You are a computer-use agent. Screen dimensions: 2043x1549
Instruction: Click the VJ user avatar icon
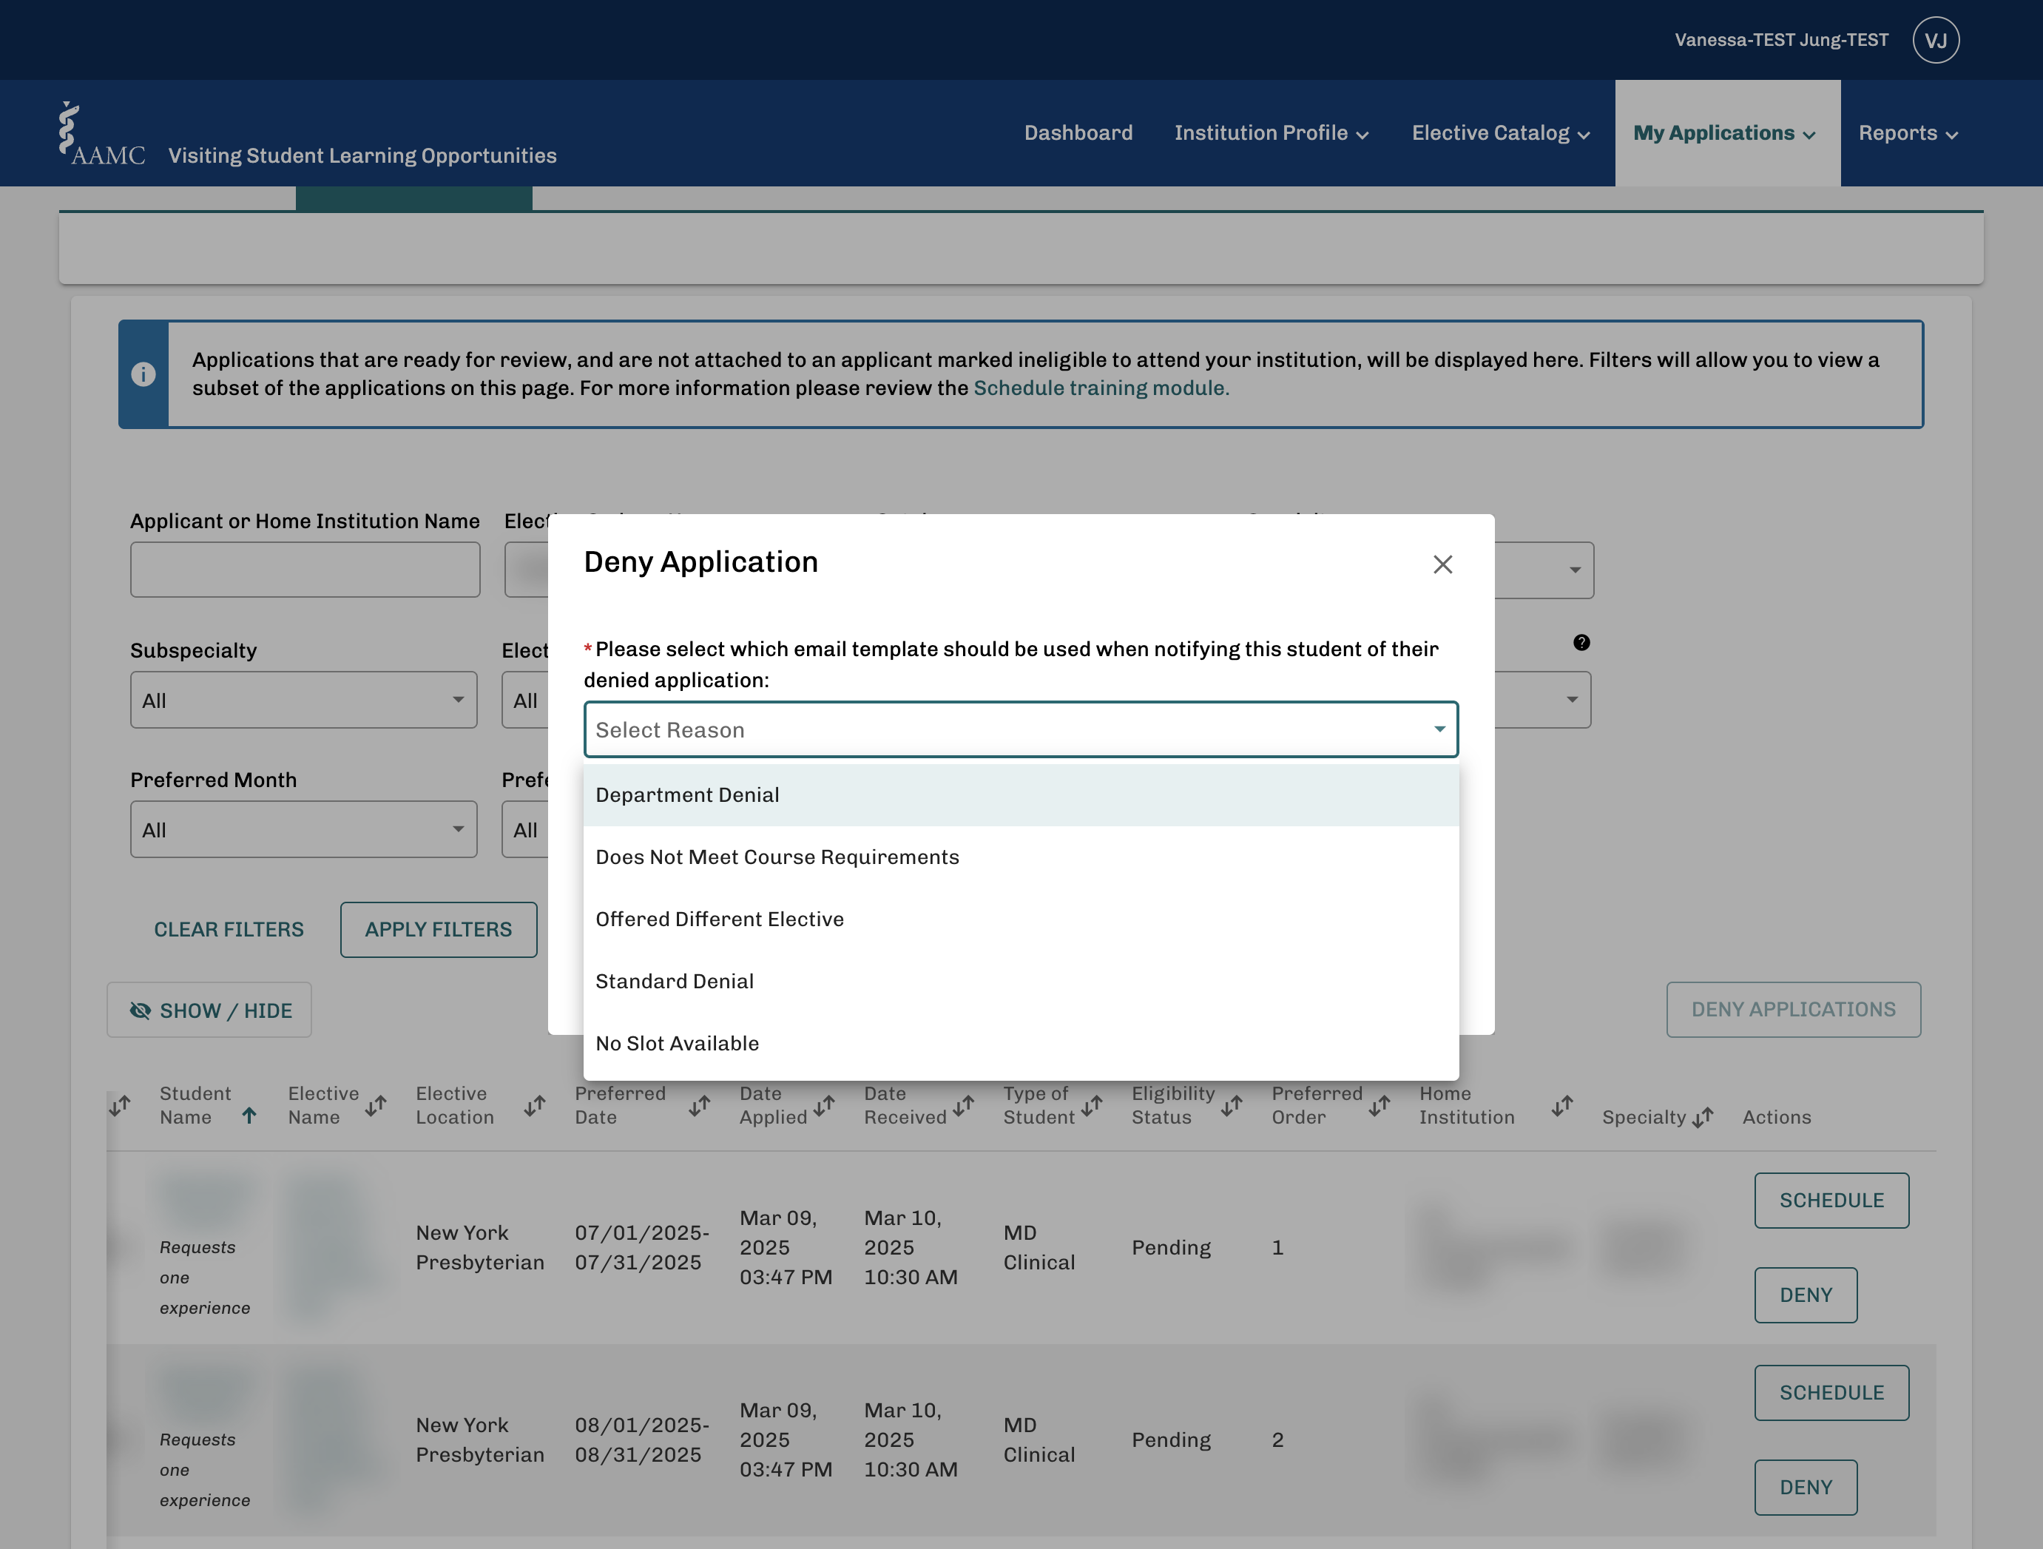[x=1936, y=40]
